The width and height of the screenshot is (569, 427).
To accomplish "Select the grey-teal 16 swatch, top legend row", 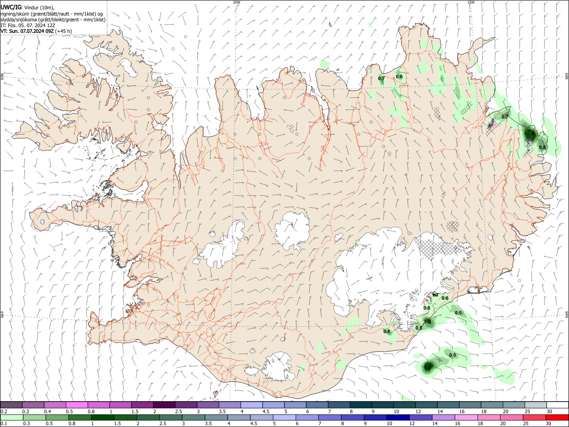I will 470,405.
